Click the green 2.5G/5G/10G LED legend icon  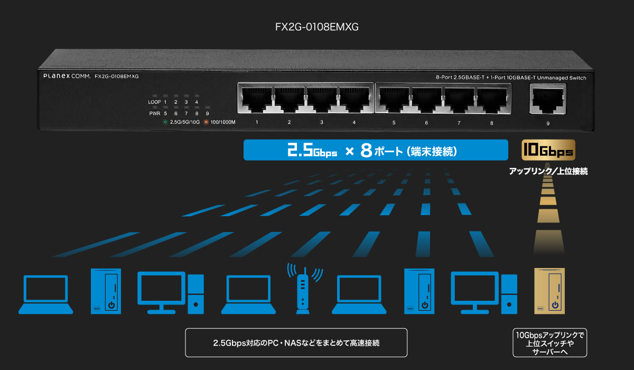(166, 122)
